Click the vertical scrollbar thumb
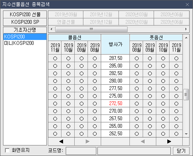The width and height of the screenshot is (193, 156). [x=186, y=95]
